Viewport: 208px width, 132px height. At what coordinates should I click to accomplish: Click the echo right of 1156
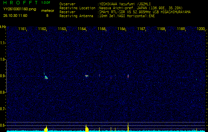pos(128,76)
